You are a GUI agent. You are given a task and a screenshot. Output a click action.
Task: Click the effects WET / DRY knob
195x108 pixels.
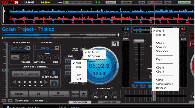[x=40, y=58]
